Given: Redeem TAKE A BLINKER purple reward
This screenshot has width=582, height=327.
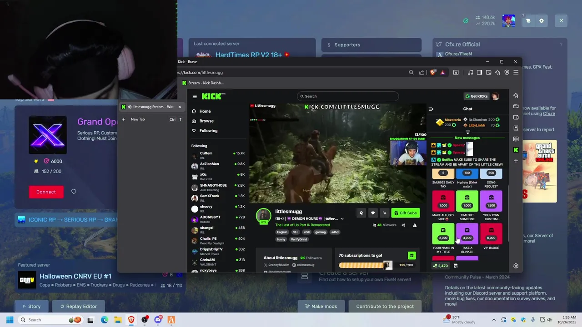Looking at the screenshot, I should coord(467,234).
